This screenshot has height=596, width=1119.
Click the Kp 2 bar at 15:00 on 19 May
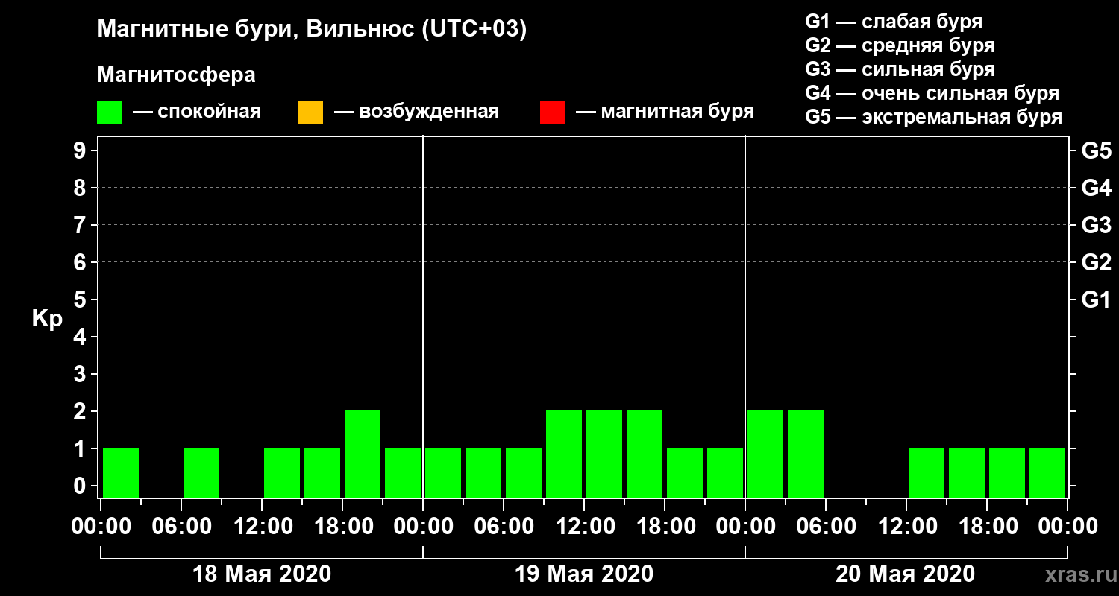645,454
